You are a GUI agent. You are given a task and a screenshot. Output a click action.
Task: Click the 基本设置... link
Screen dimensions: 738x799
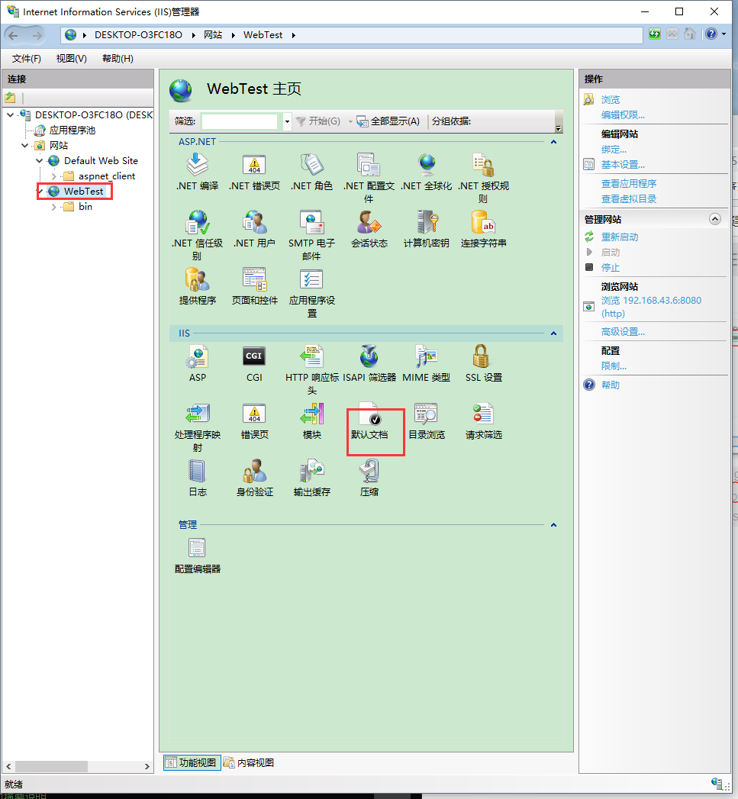coord(623,165)
